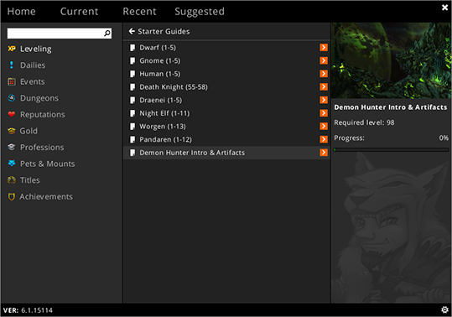Switch to the Current tab
This screenshot has height=317, width=452.
pyautogui.click(x=79, y=12)
